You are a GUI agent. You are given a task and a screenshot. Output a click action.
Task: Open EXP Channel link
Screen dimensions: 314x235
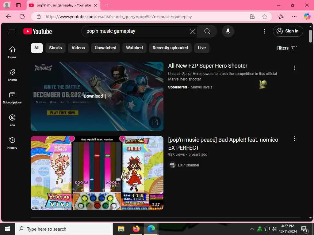coord(189,165)
